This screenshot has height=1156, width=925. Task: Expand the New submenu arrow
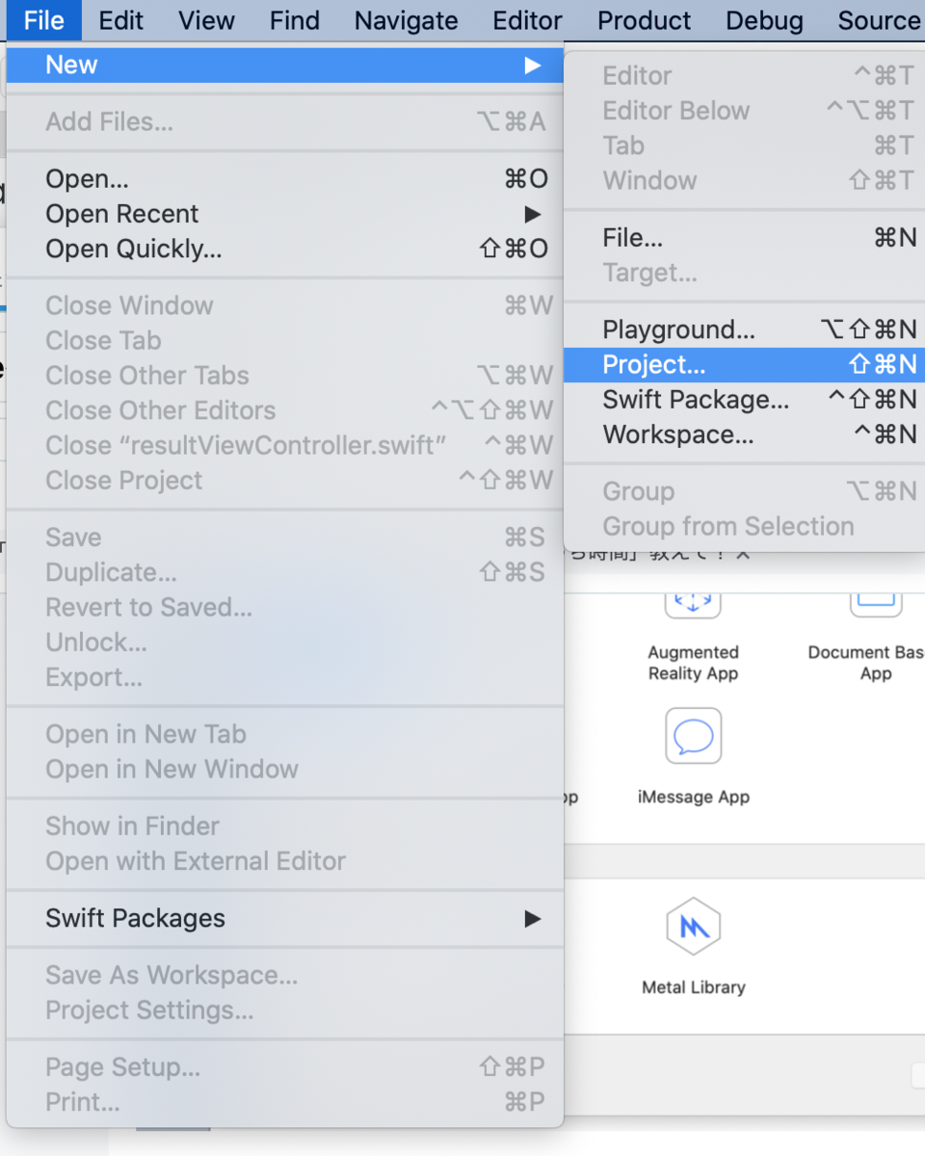(x=532, y=66)
